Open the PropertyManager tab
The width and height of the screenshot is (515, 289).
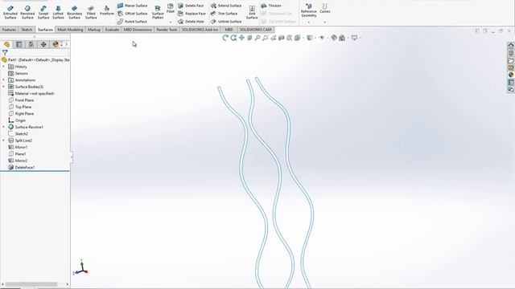coord(19,44)
